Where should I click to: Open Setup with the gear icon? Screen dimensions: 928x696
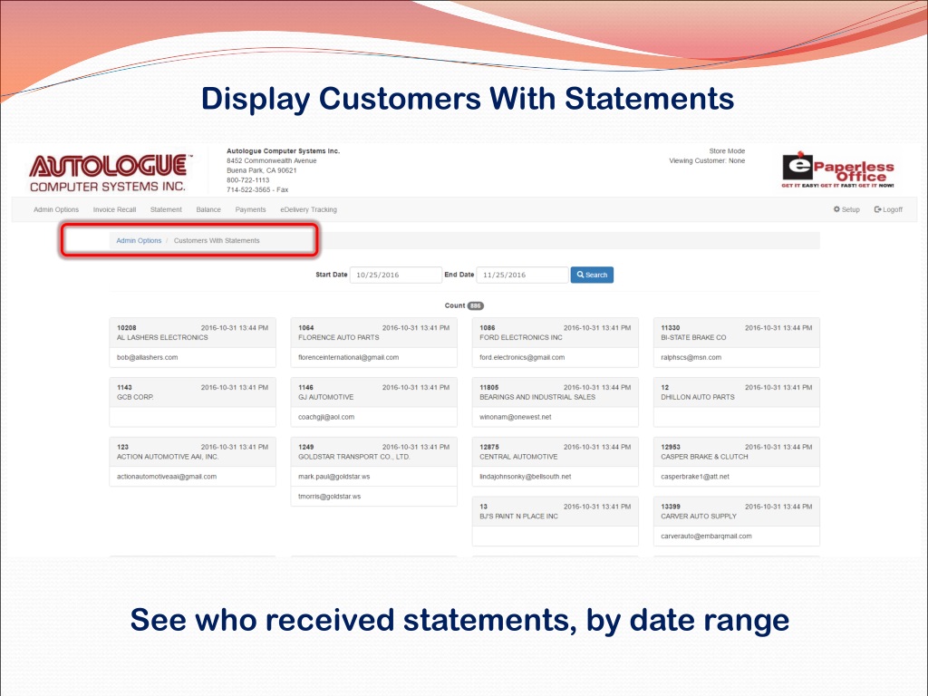point(846,209)
